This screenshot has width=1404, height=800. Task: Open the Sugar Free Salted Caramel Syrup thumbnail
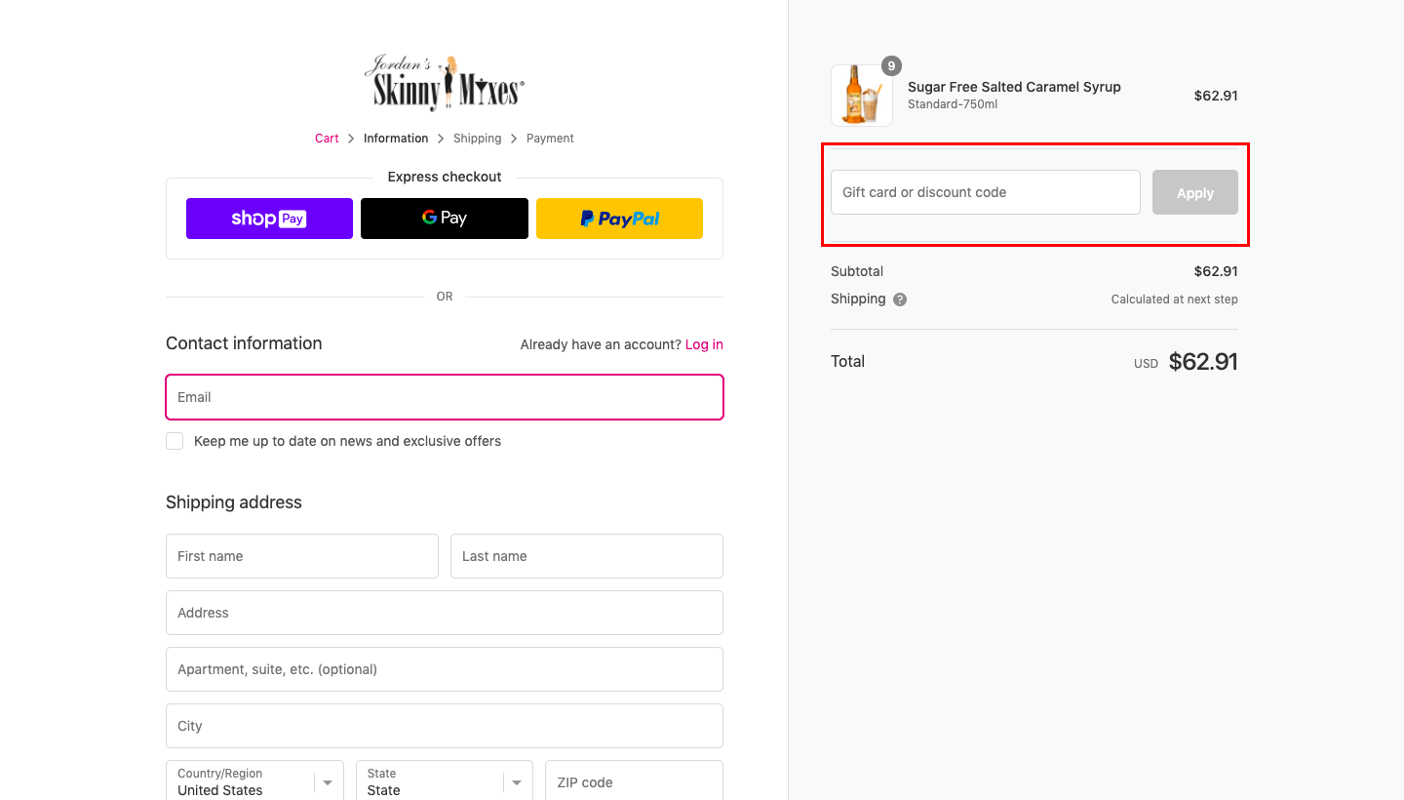[x=862, y=96]
